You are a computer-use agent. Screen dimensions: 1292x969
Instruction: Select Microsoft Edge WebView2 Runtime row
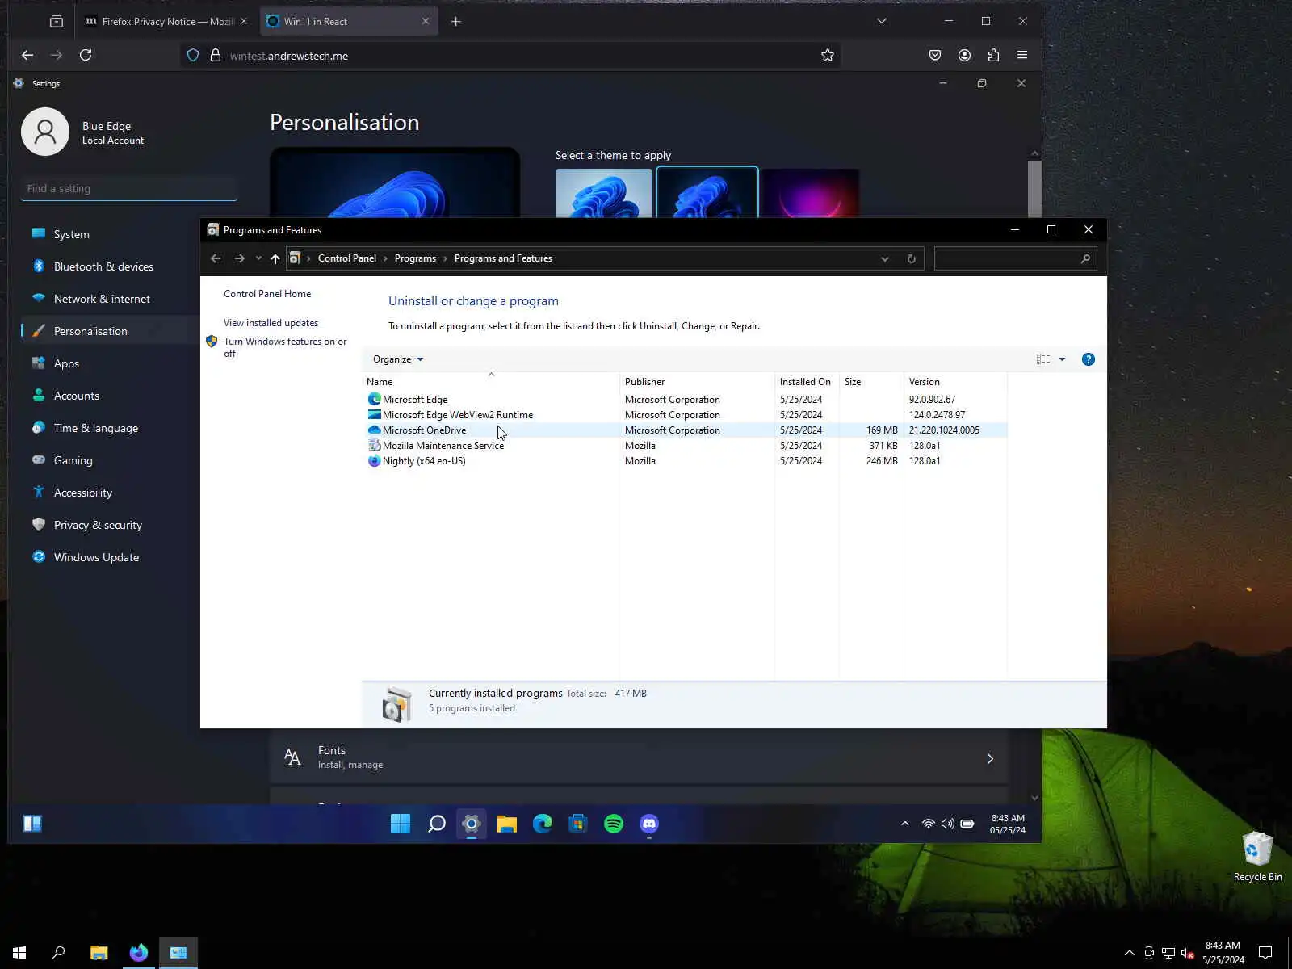(x=685, y=415)
